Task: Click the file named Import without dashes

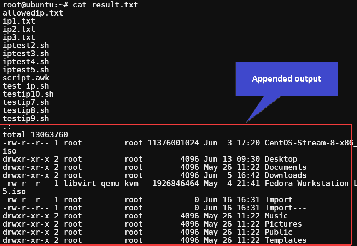Action: click(279, 200)
